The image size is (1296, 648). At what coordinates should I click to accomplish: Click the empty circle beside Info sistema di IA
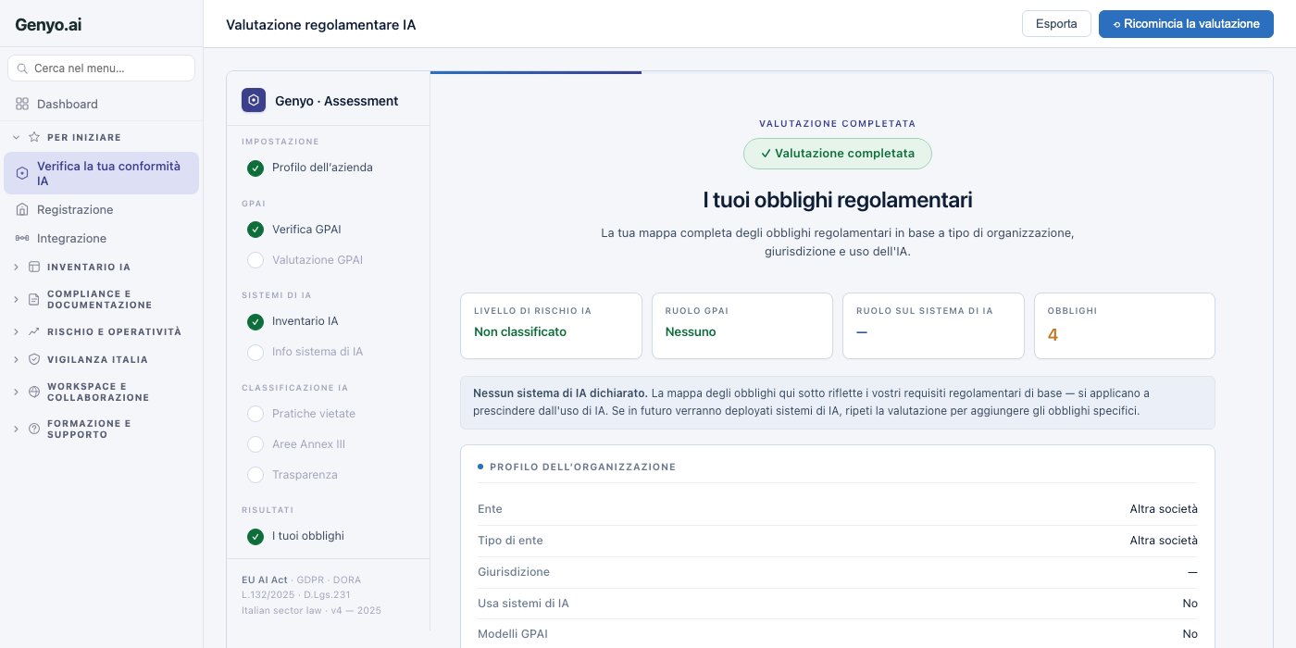(x=255, y=352)
